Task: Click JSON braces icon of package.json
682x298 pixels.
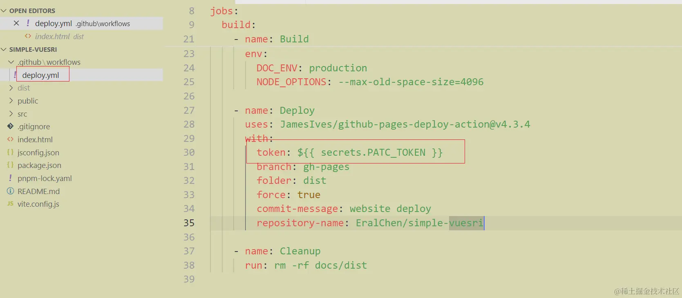Action: pyautogui.click(x=10, y=165)
